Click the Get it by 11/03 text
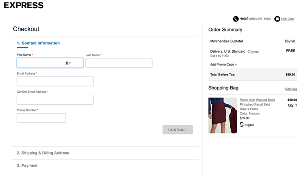This screenshot has height=176, width=307. click(x=219, y=56)
